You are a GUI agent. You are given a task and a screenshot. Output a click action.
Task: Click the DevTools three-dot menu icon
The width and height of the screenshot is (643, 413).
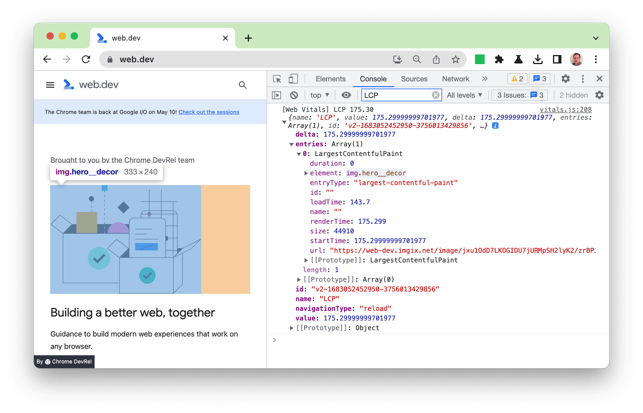pos(583,78)
